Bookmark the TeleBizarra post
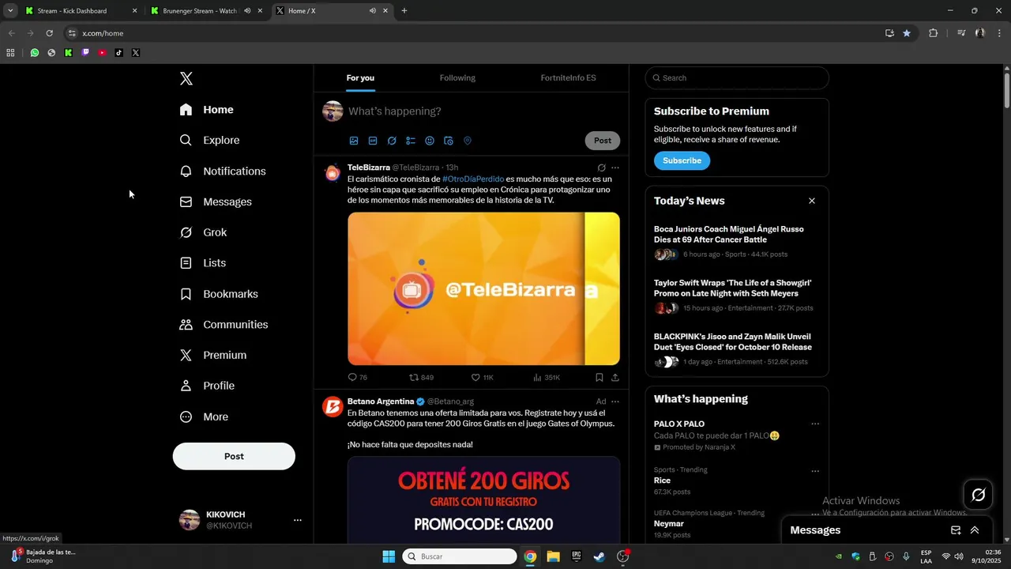 (599, 378)
